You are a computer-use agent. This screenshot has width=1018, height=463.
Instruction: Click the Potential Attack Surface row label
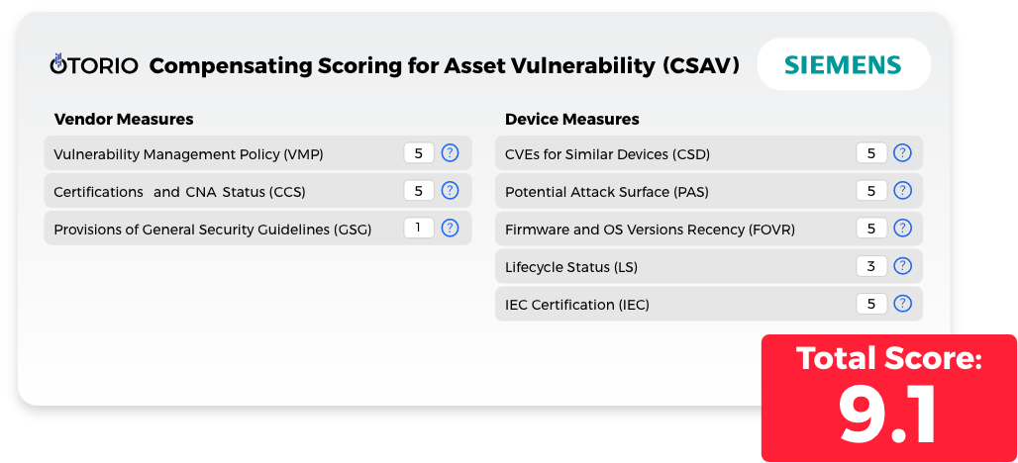point(606,192)
